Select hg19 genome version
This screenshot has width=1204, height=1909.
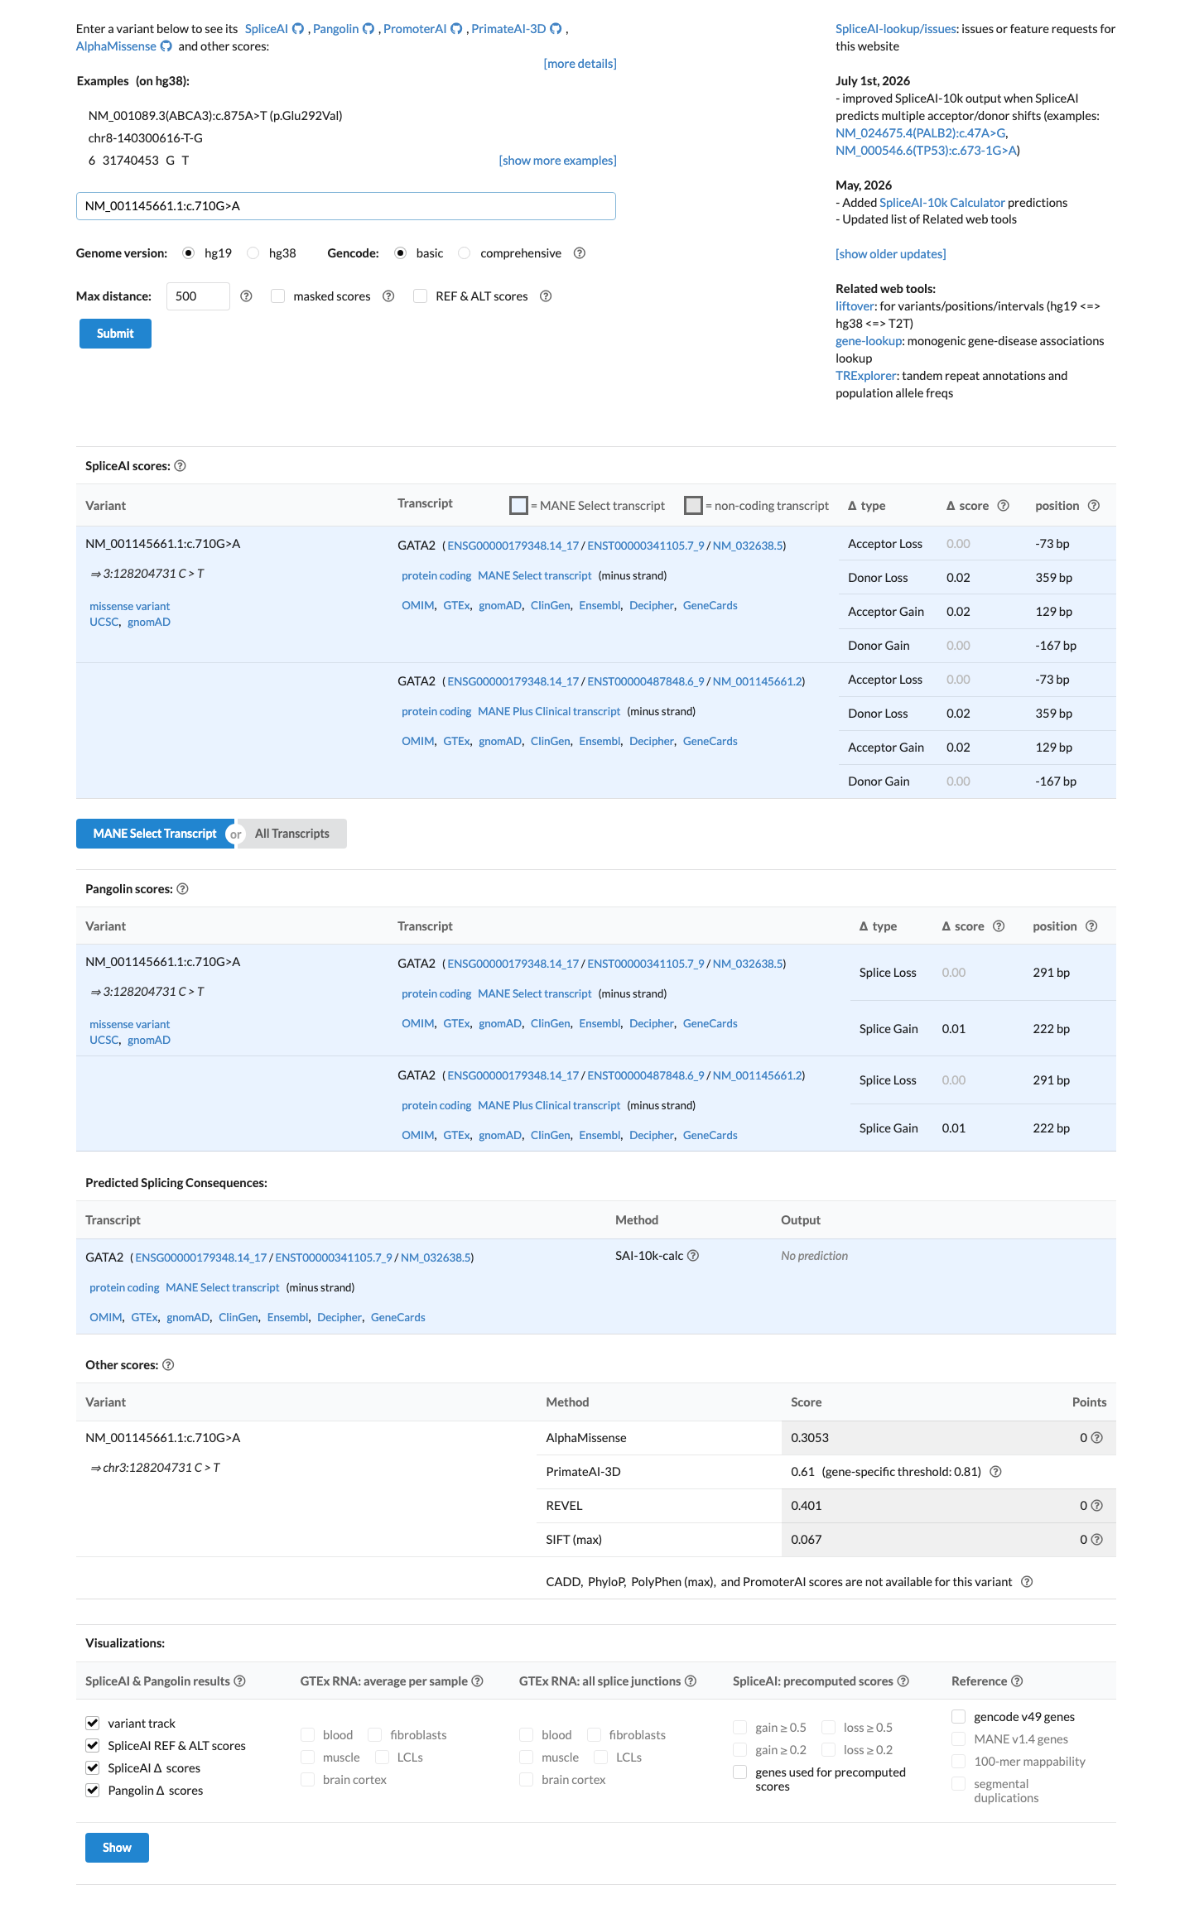tap(189, 253)
